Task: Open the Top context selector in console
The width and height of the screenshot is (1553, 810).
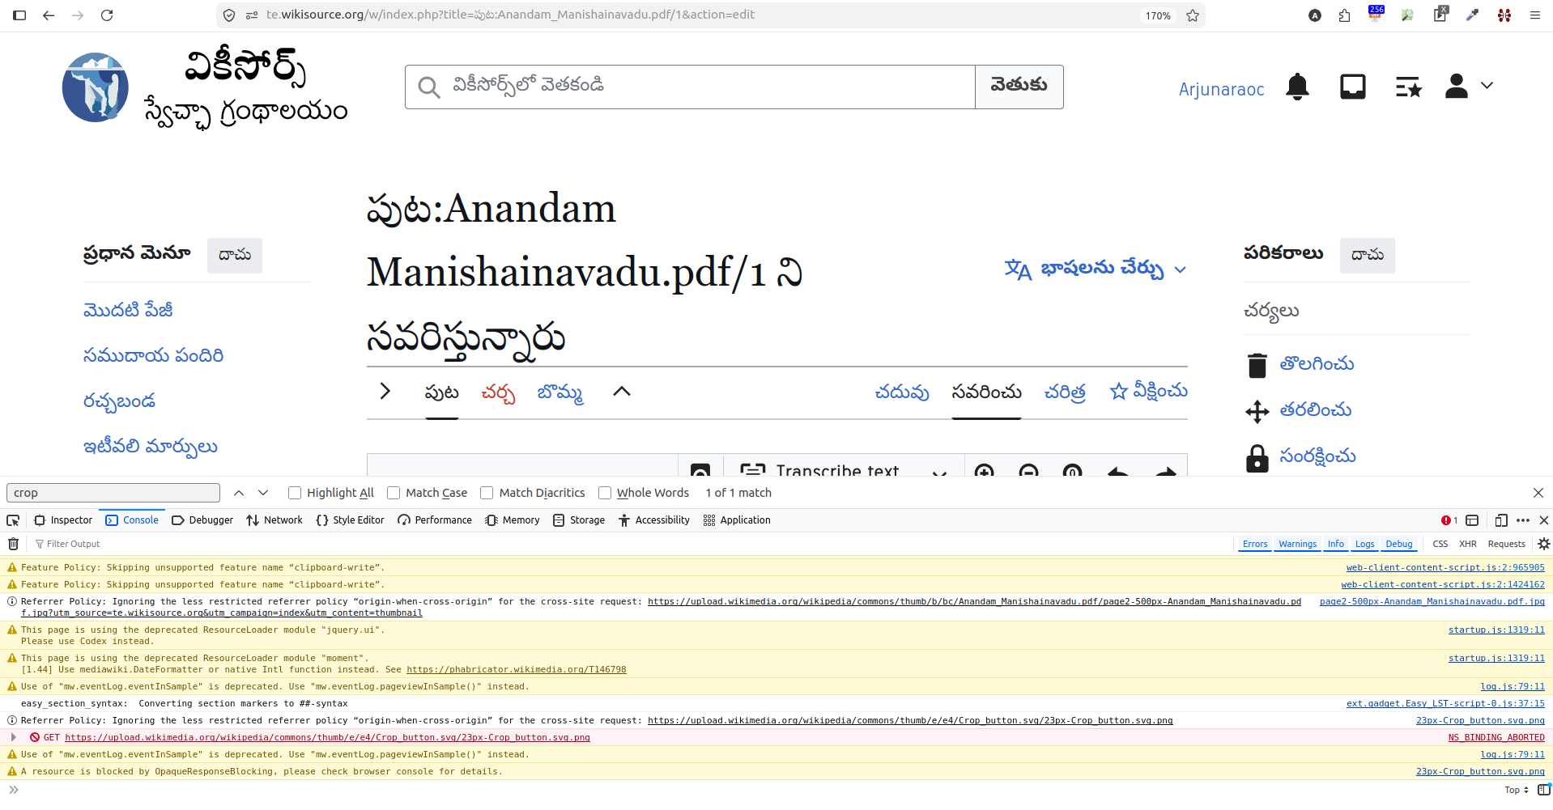Action: (x=1517, y=790)
